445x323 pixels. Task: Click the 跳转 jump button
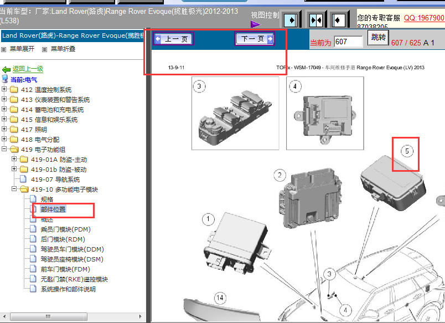coord(378,38)
